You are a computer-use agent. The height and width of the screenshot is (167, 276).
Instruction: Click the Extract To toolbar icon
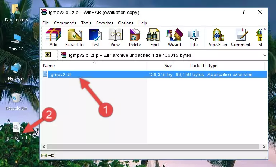pyautogui.click(x=74, y=37)
